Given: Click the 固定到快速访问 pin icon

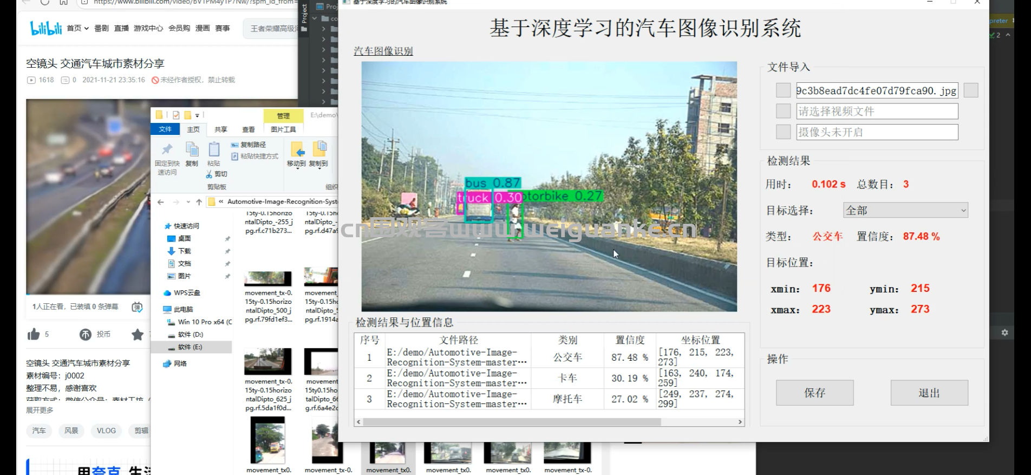Looking at the screenshot, I should coord(167,149).
